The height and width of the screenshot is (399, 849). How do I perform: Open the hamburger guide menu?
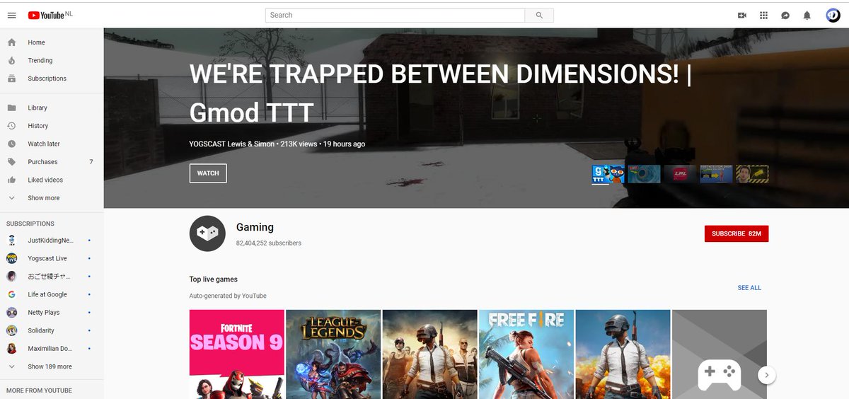pyautogui.click(x=11, y=15)
